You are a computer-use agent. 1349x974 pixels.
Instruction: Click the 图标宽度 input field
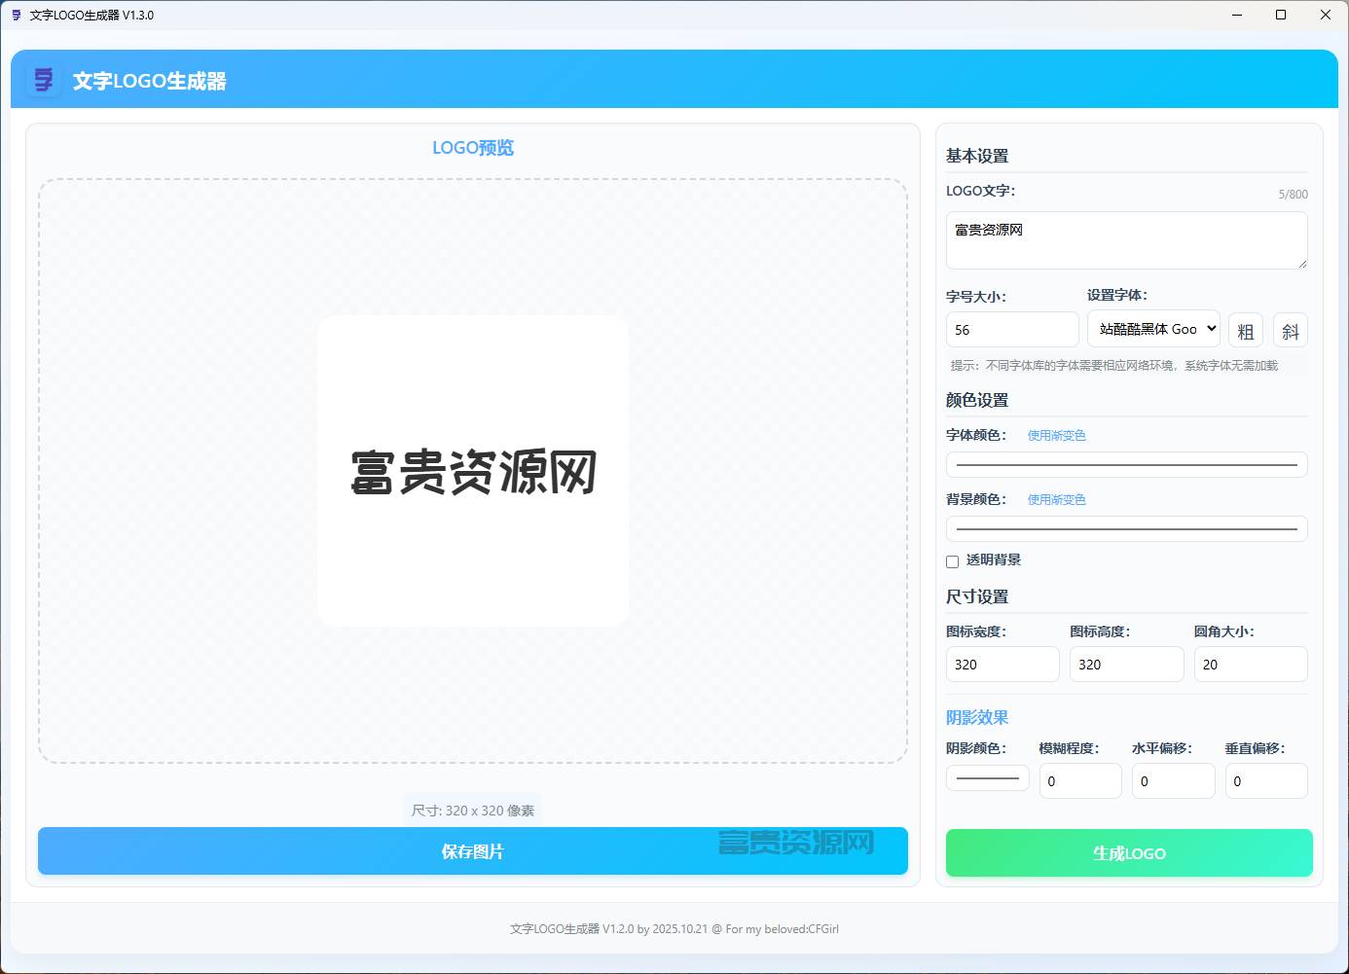1003,665
